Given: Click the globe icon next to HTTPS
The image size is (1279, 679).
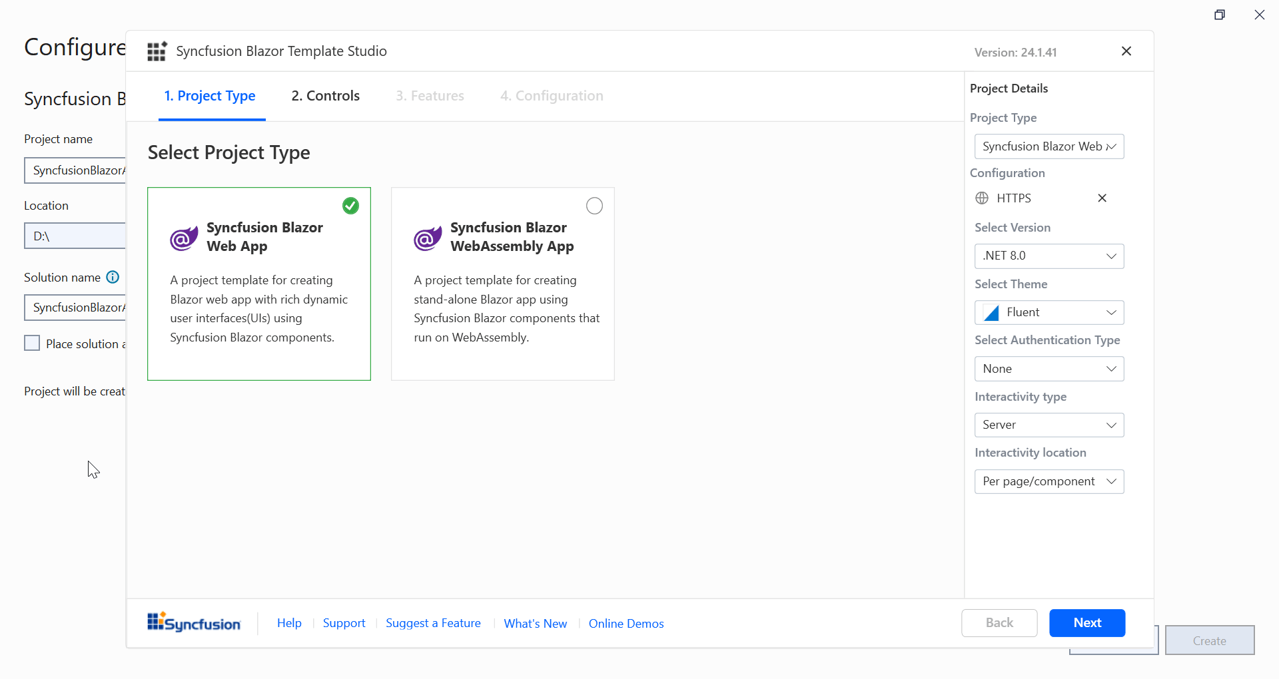Looking at the screenshot, I should point(981,198).
